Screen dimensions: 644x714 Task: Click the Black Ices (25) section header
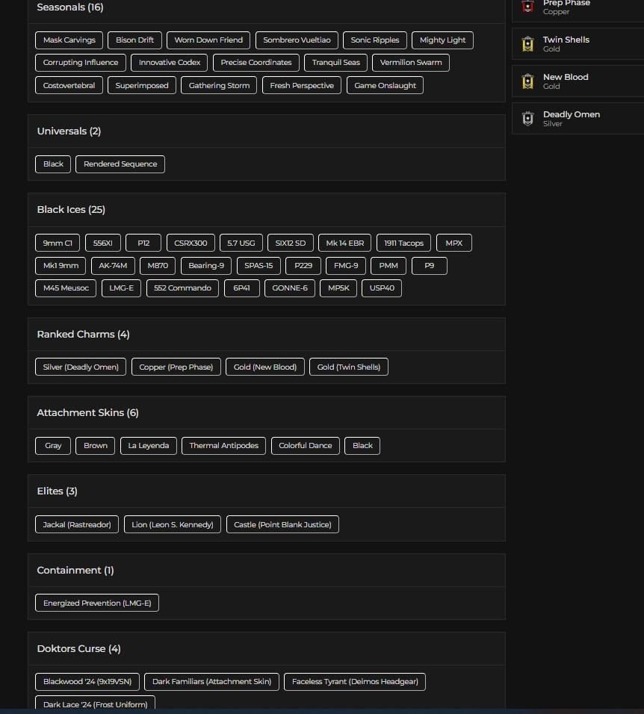tap(71, 210)
